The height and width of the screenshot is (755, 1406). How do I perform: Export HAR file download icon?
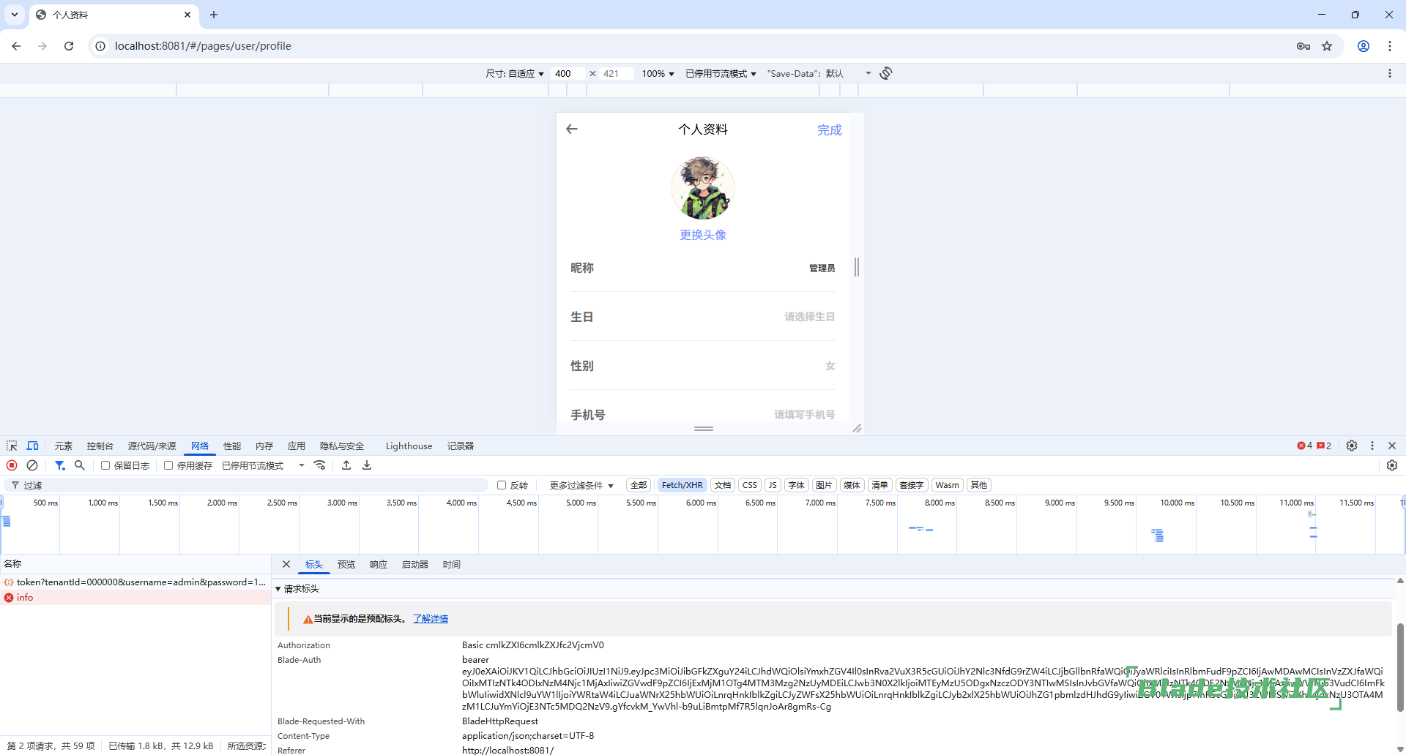[367, 465]
